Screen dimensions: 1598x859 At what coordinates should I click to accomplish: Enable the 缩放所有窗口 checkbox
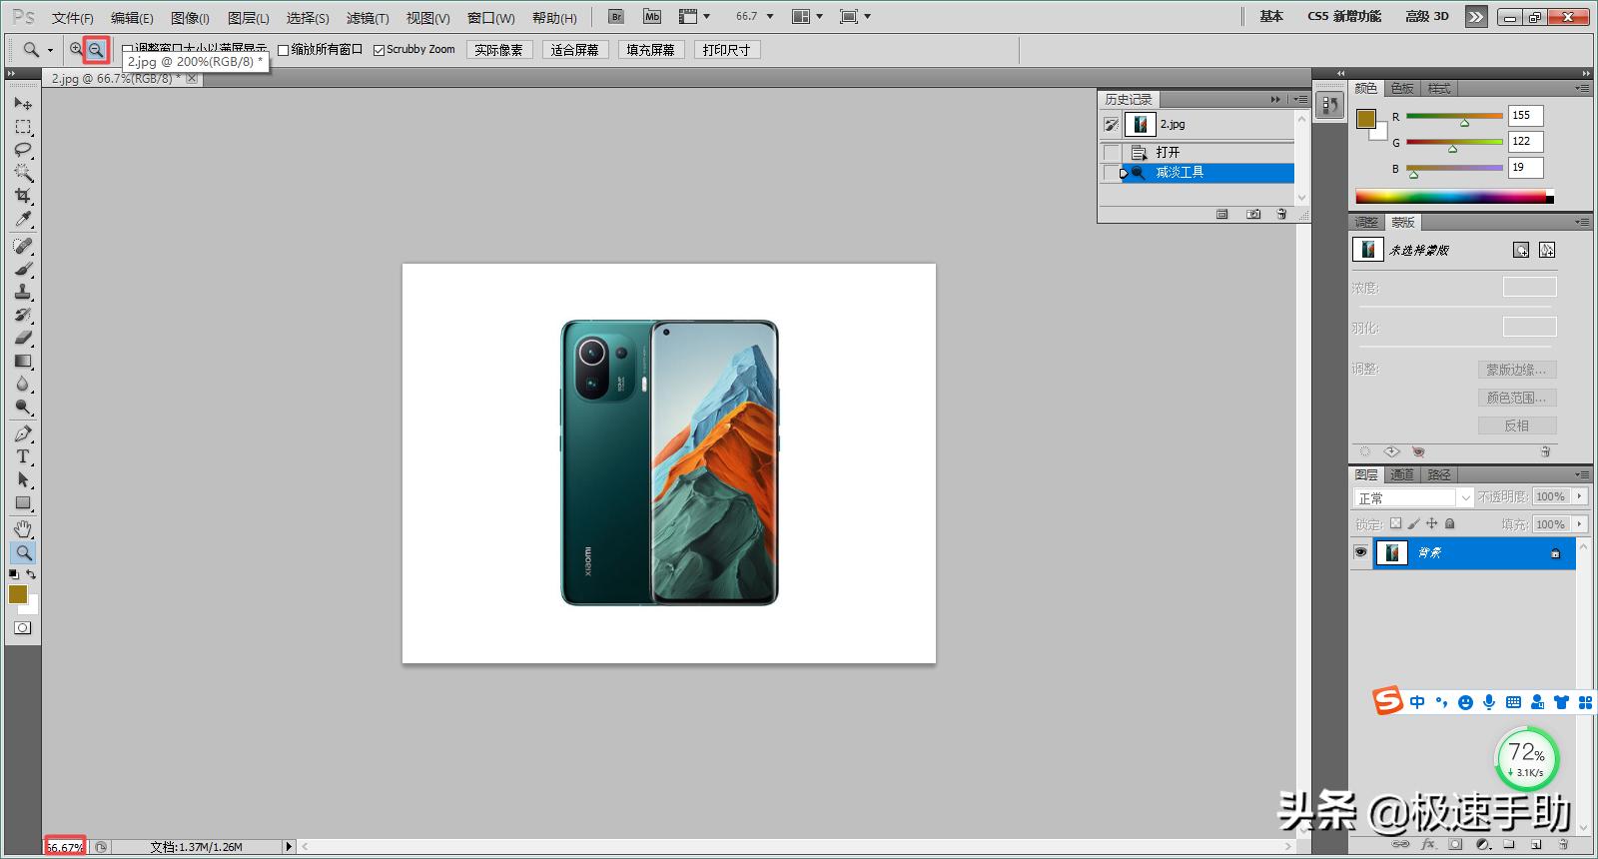tap(284, 50)
